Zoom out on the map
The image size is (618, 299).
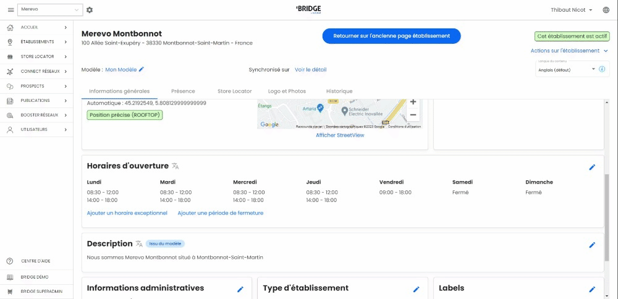point(413,115)
